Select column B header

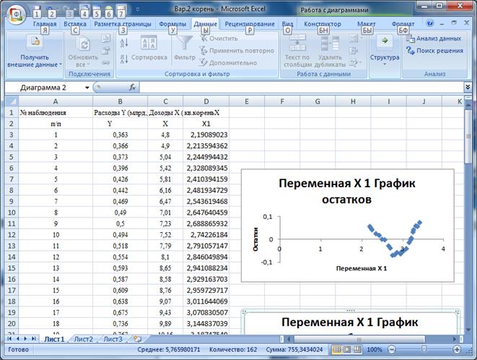click(121, 101)
